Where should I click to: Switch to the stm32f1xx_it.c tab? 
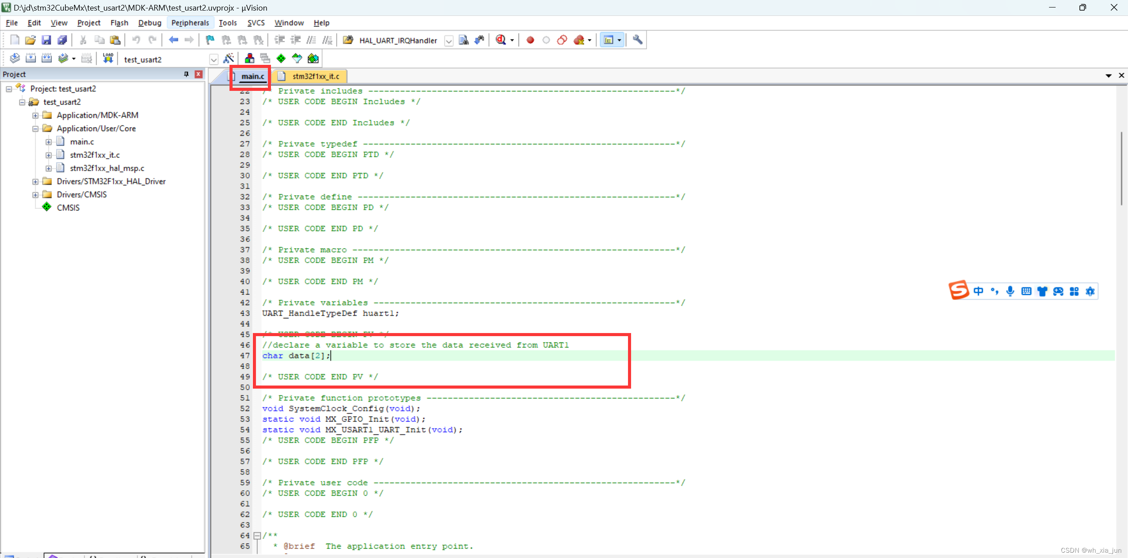point(316,76)
